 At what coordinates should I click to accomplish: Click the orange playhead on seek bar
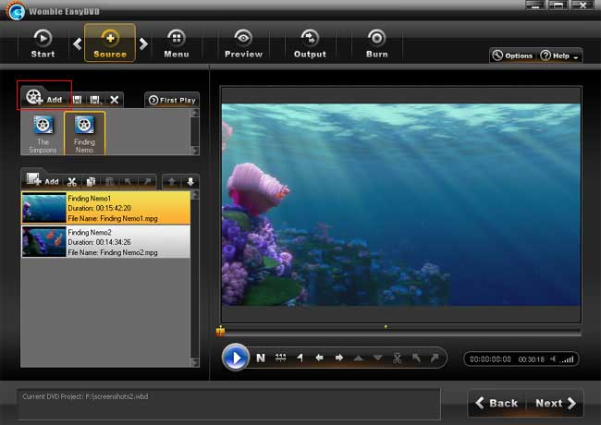(x=220, y=331)
